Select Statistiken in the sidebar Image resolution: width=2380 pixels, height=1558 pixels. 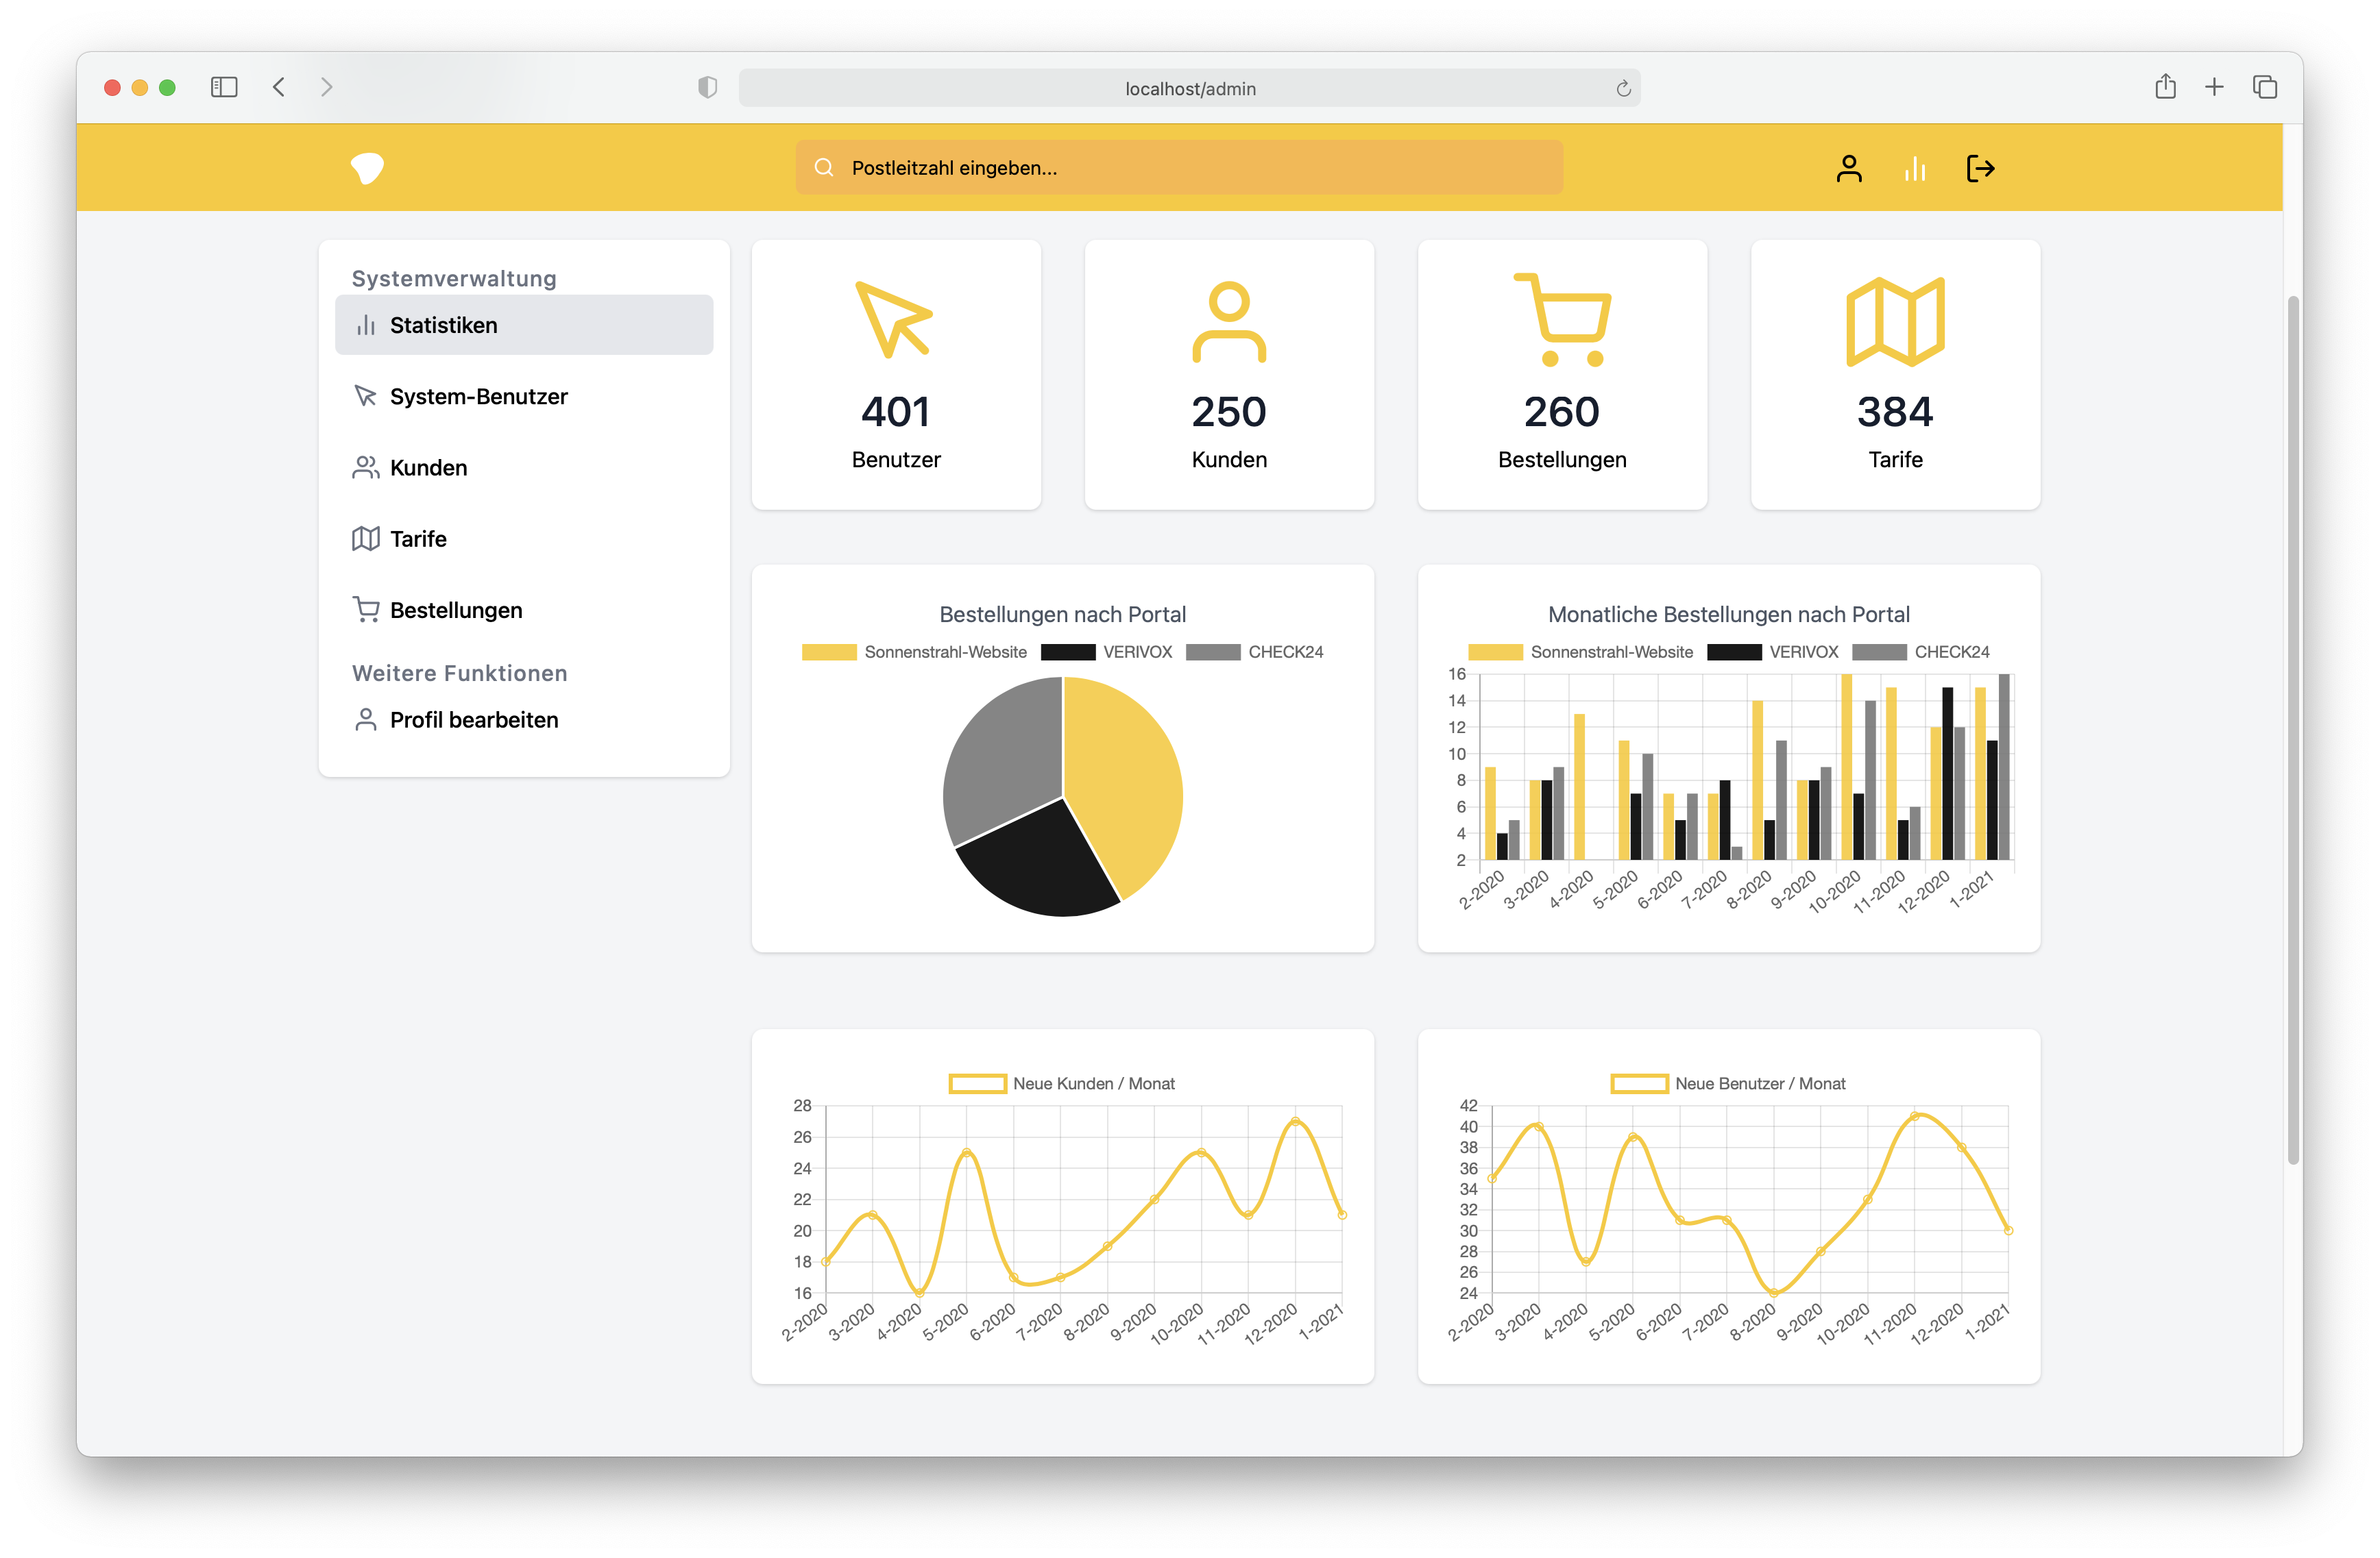(x=524, y=325)
